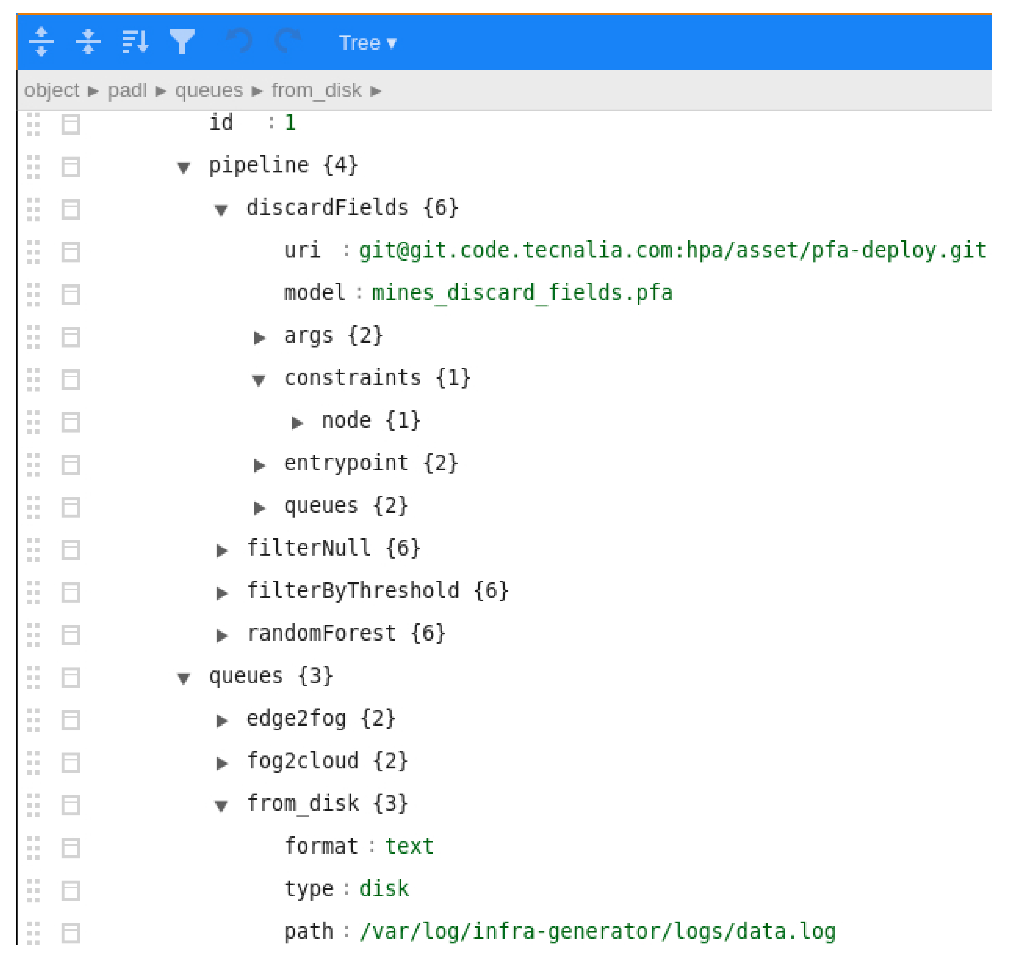
Task: Click drag handle beside pipeline row
Action: (33, 167)
